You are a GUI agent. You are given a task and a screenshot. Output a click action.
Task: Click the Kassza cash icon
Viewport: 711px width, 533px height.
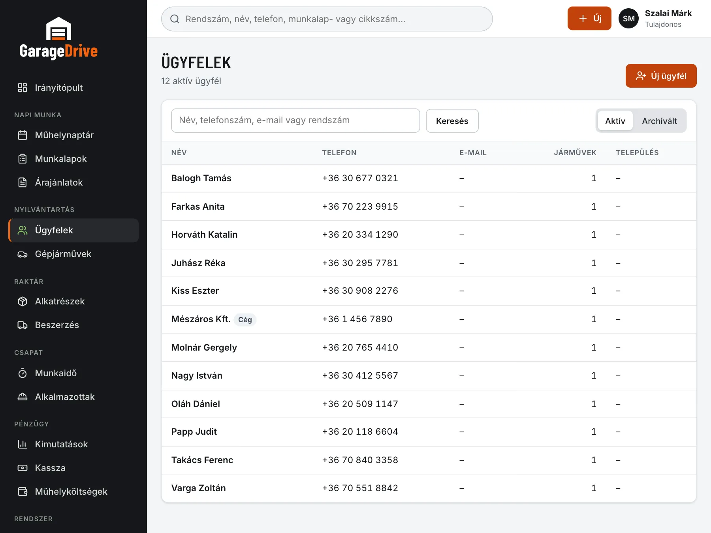[x=23, y=468]
